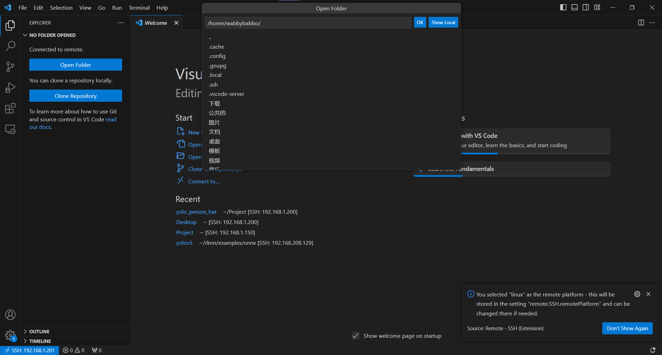Toggle bottom panel layout icon
662x355 pixels.
click(x=574, y=7)
